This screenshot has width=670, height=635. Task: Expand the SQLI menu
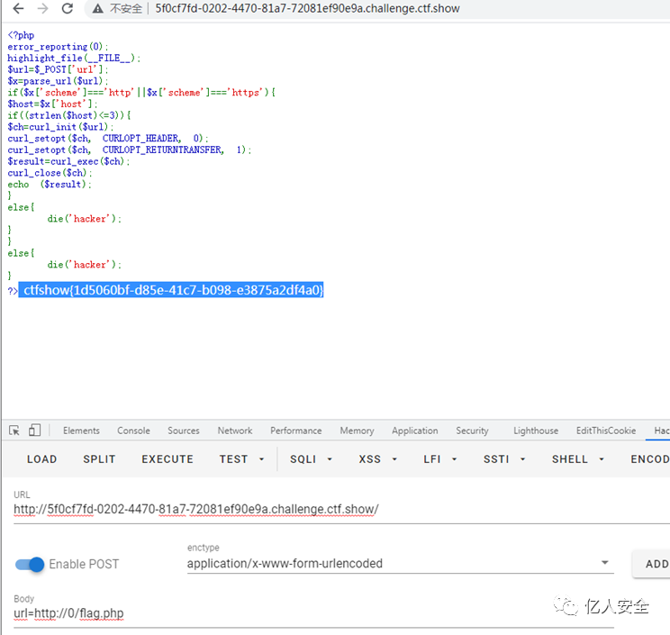point(311,459)
